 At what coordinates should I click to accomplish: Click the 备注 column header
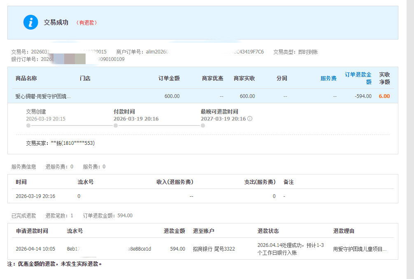point(288,182)
